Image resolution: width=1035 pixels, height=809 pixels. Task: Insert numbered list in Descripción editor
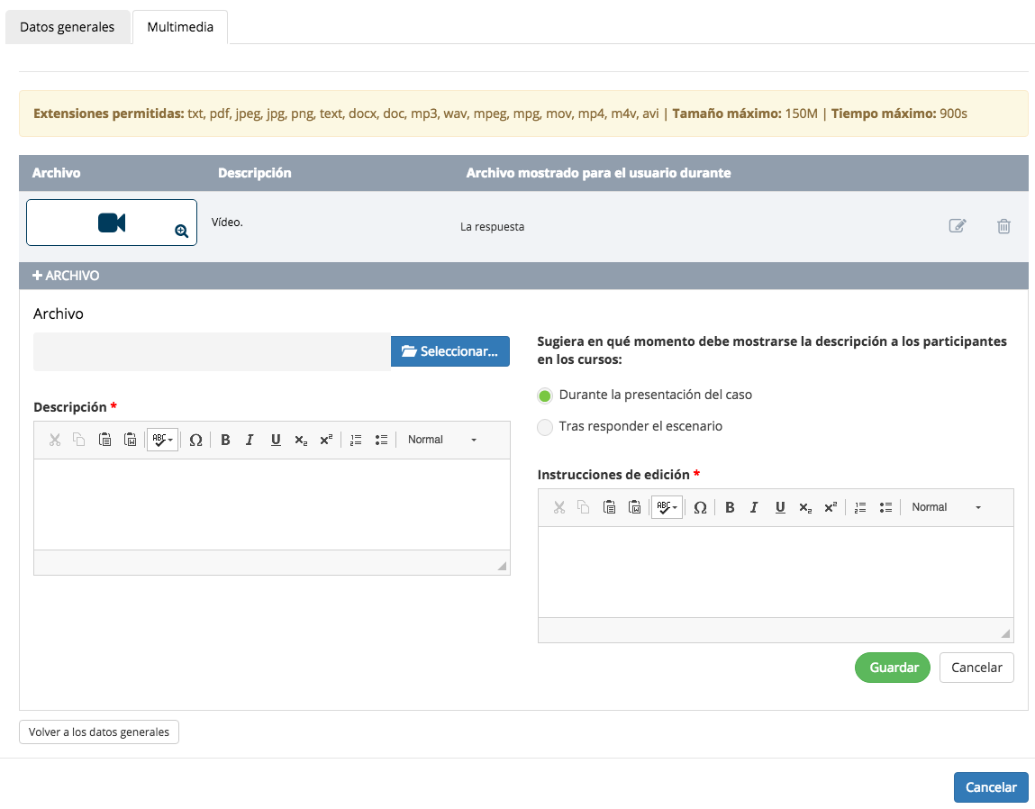[356, 440]
